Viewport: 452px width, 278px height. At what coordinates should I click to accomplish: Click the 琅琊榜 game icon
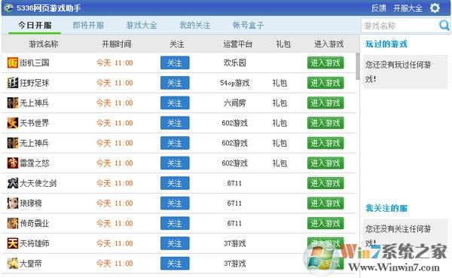point(12,203)
